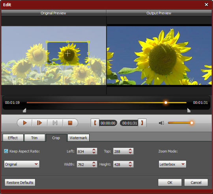Switch to the Trim tab
This screenshot has width=213, height=194.
tap(34, 138)
